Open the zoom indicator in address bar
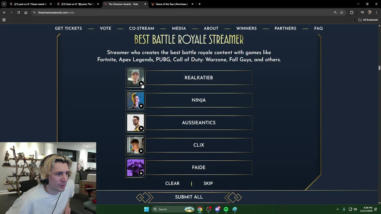This screenshot has height=214, width=381. pos(335,12)
